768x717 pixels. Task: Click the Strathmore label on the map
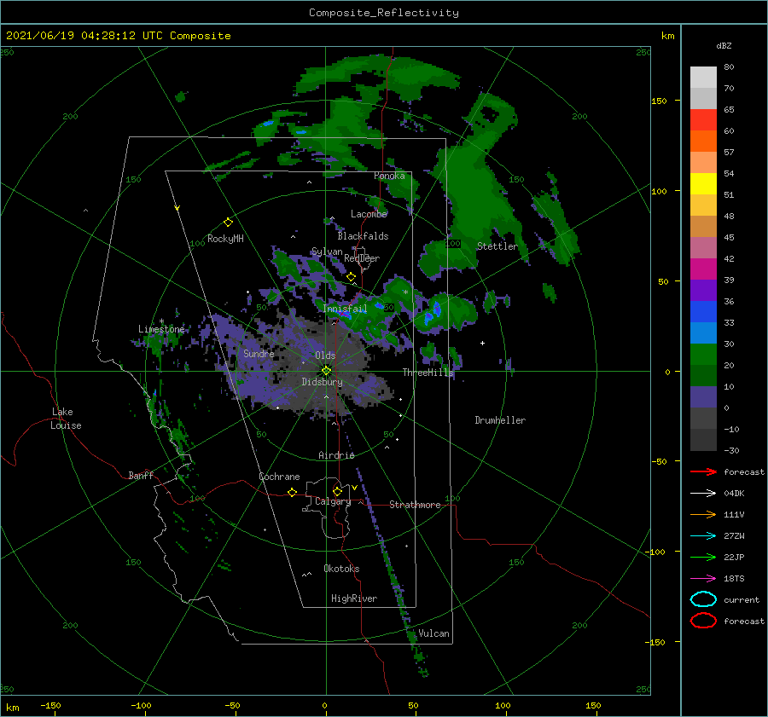pyautogui.click(x=415, y=505)
